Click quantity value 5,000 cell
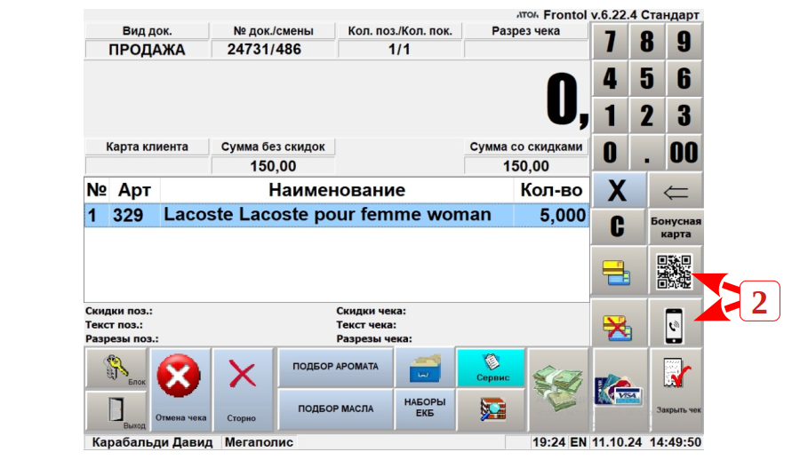792x460 pixels. (552, 216)
